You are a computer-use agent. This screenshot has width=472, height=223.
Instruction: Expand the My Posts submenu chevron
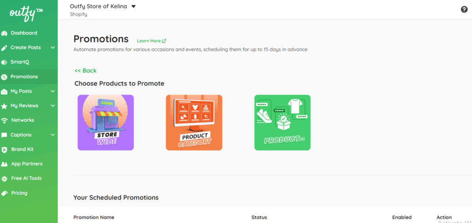click(x=53, y=91)
